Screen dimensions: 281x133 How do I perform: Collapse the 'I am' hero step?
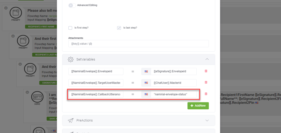click(x=27, y=92)
